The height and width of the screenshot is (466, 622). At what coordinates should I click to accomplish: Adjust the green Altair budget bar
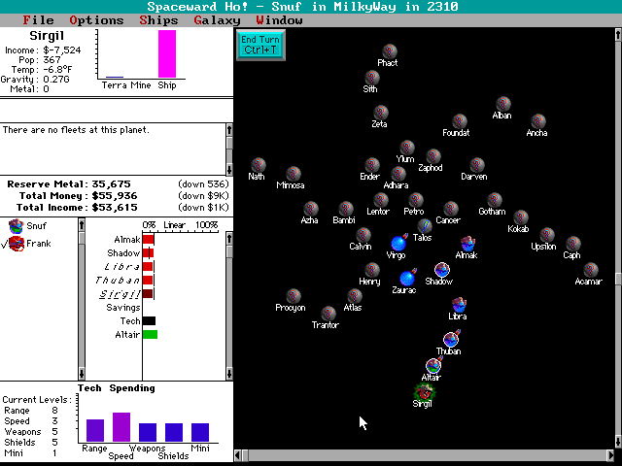click(150, 334)
